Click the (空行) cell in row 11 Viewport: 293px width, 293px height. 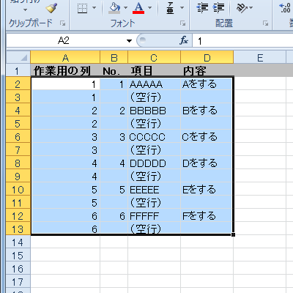154,203
